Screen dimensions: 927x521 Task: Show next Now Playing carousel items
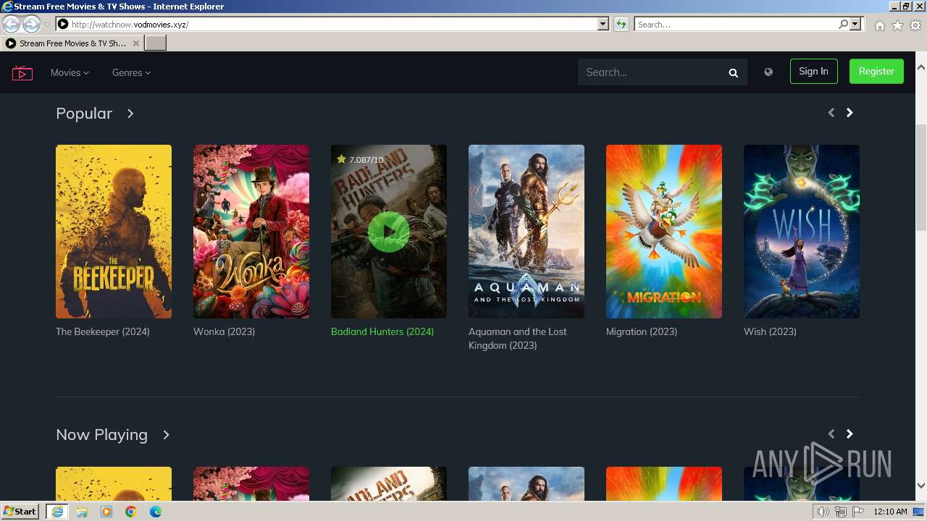(850, 433)
